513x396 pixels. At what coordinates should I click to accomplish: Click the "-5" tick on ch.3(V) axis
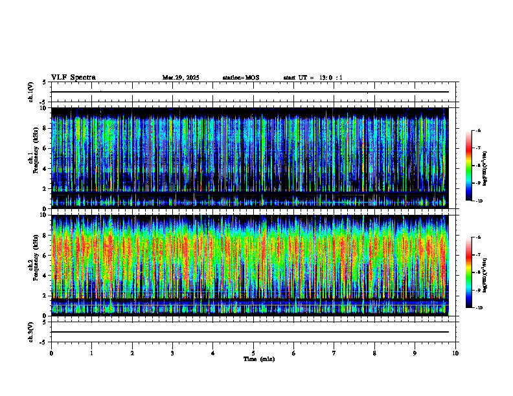click(42, 342)
